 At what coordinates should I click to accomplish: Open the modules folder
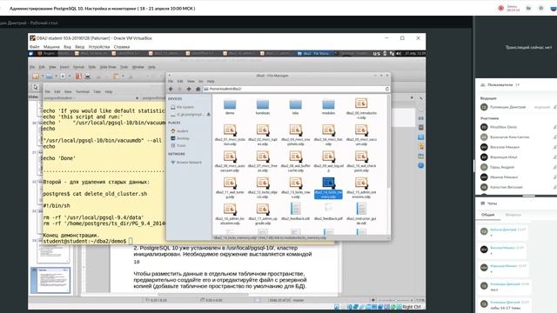[329, 107]
